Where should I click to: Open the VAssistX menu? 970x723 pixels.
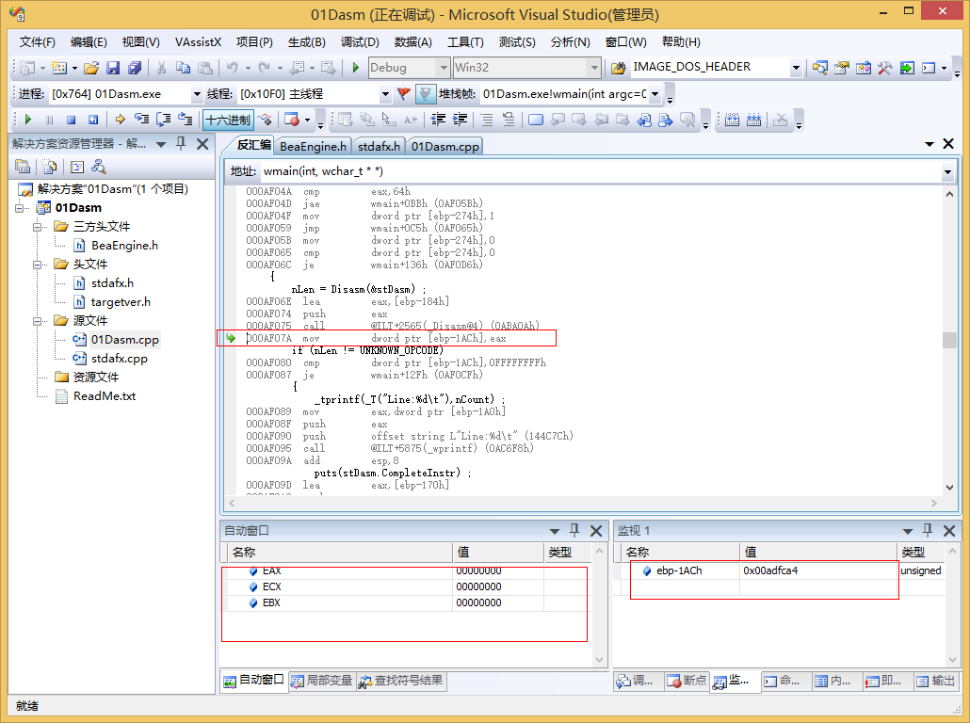pos(198,42)
